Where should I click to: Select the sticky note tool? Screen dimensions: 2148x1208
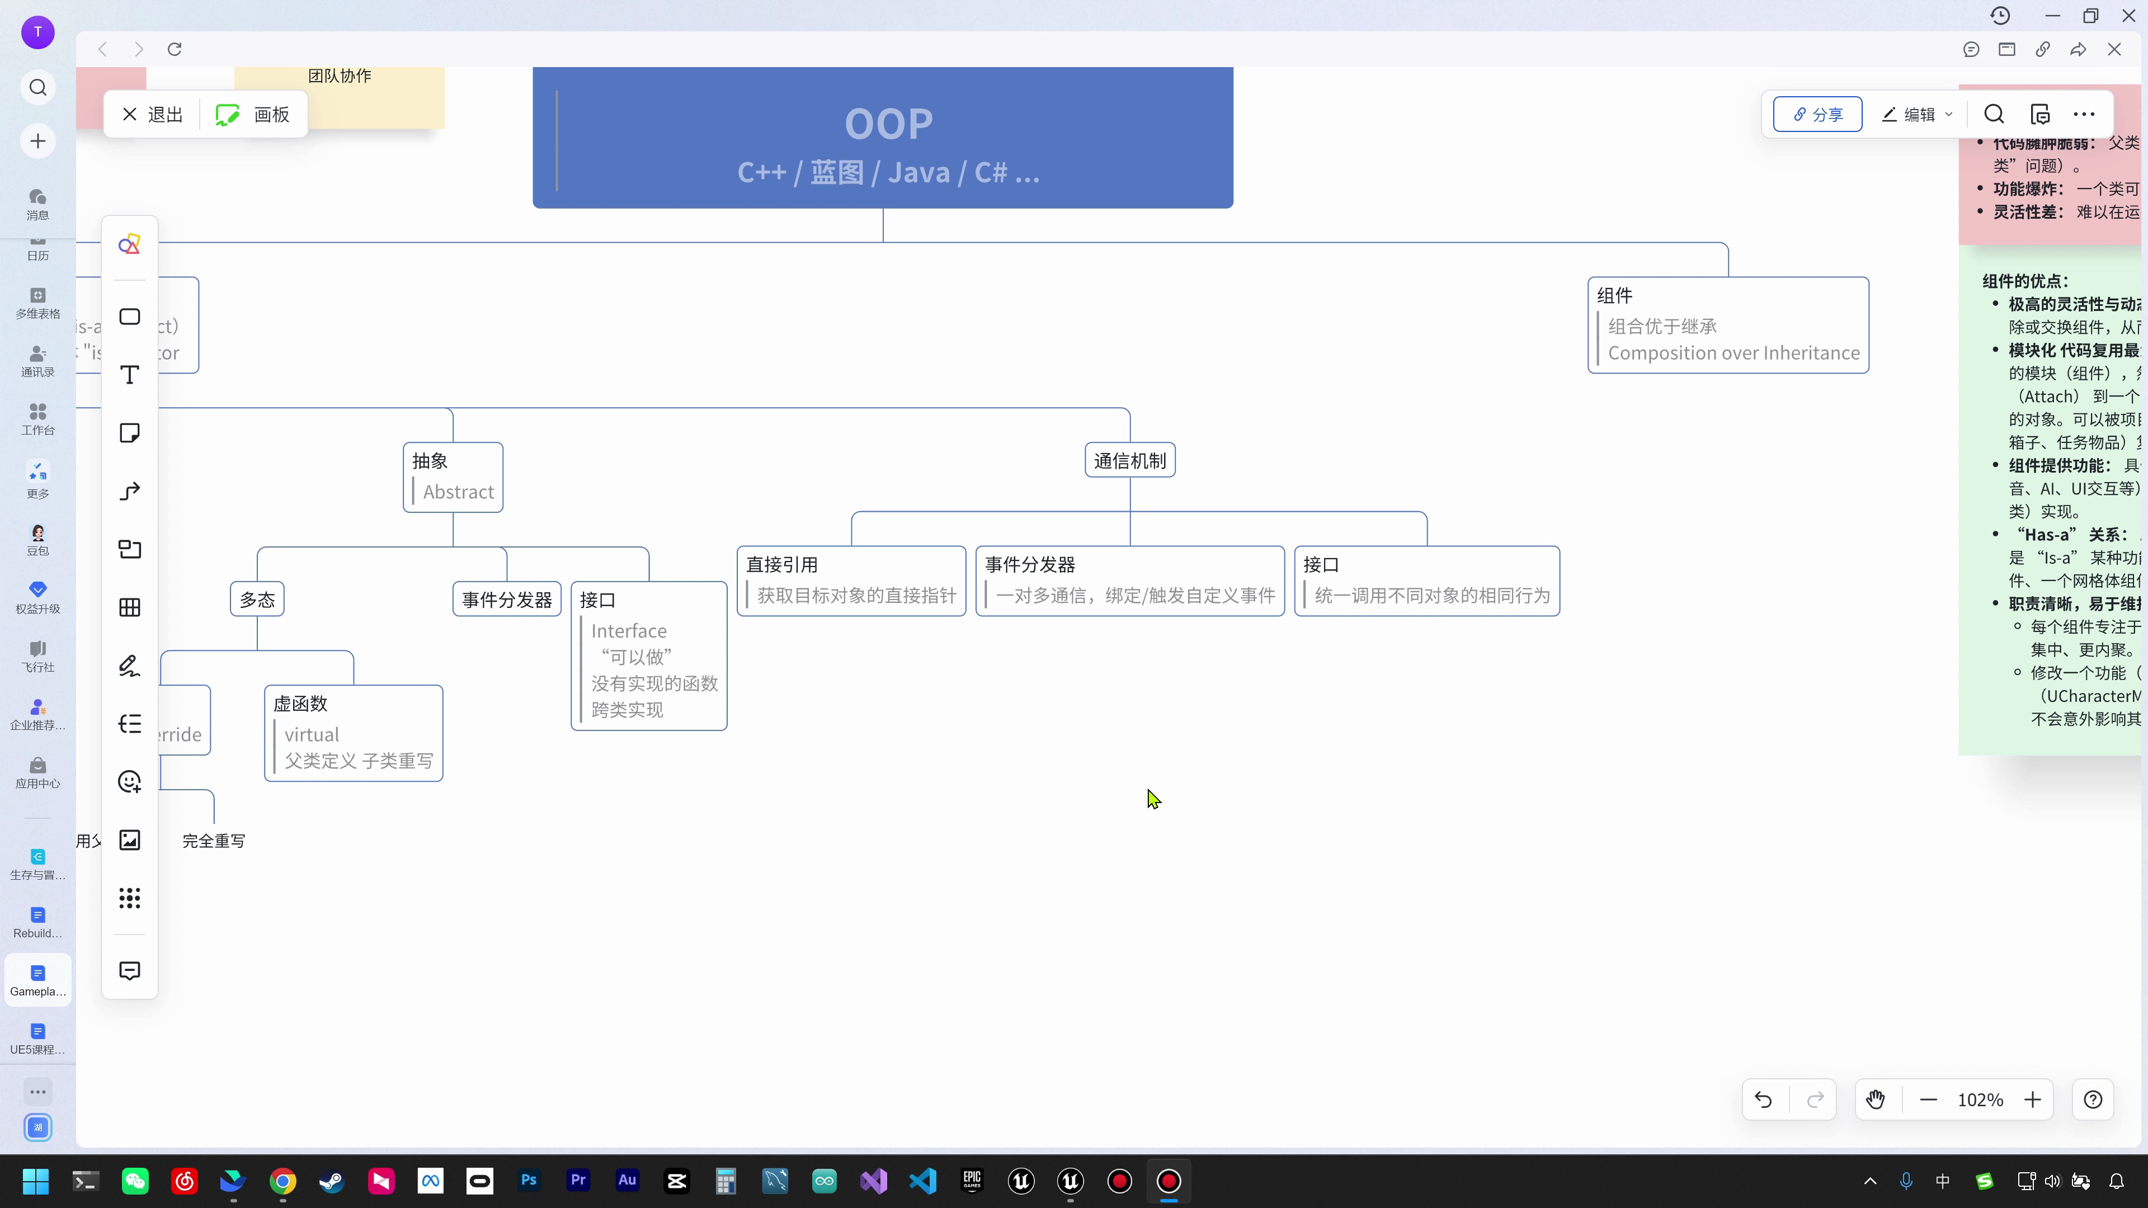click(x=129, y=433)
